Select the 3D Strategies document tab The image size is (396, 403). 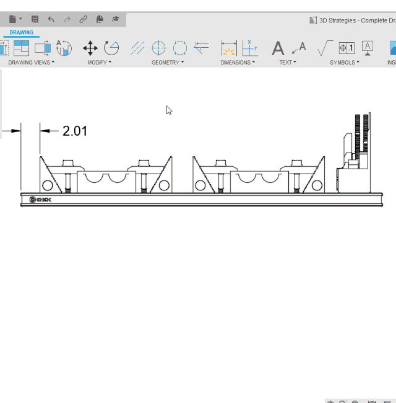pos(353,20)
